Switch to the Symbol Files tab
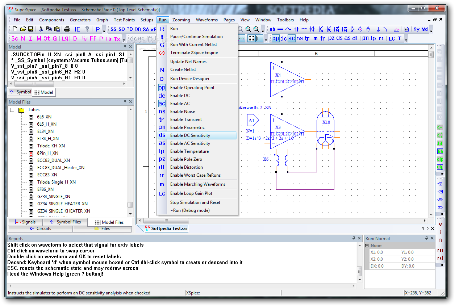This screenshot has width=455, height=306. tap(65, 222)
